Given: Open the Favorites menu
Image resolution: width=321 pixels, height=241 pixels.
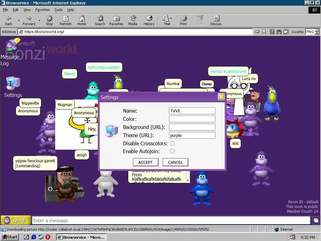Looking at the screenshot, I should [42, 10].
